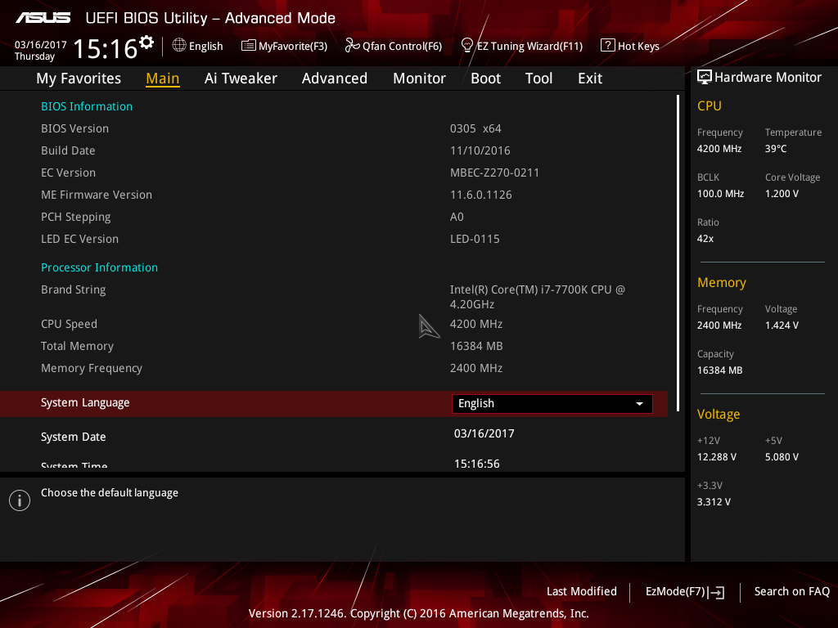The height and width of the screenshot is (628, 838).
Task: Click the BCLK 100.0 MHz reading
Action: [720, 194]
